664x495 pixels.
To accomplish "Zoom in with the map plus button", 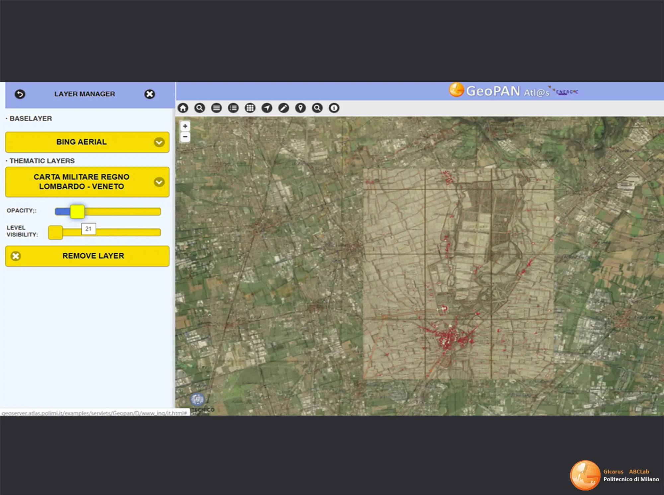I will (185, 126).
